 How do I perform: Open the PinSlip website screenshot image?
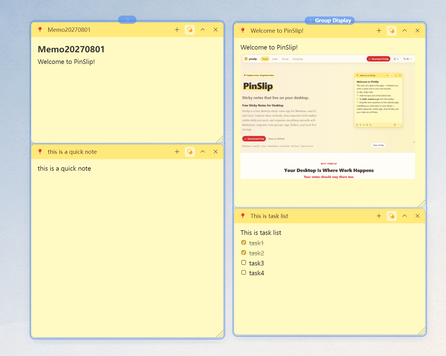[328, 117]
